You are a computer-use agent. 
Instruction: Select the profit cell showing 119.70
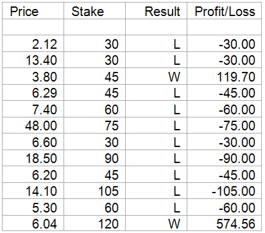tap(224, 76)
